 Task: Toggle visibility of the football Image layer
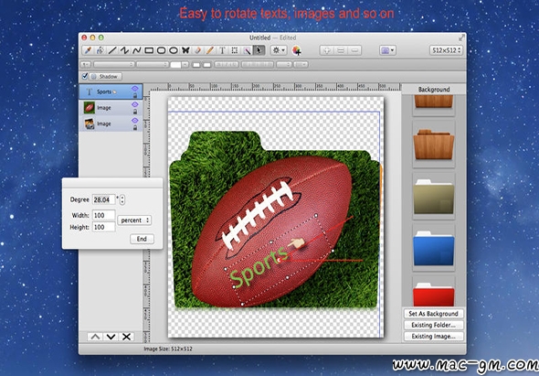pyautogui.click(x=135, y=104)
